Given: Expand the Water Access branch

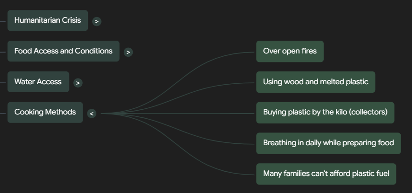Looking at the screenshot, I should (78, 83).
